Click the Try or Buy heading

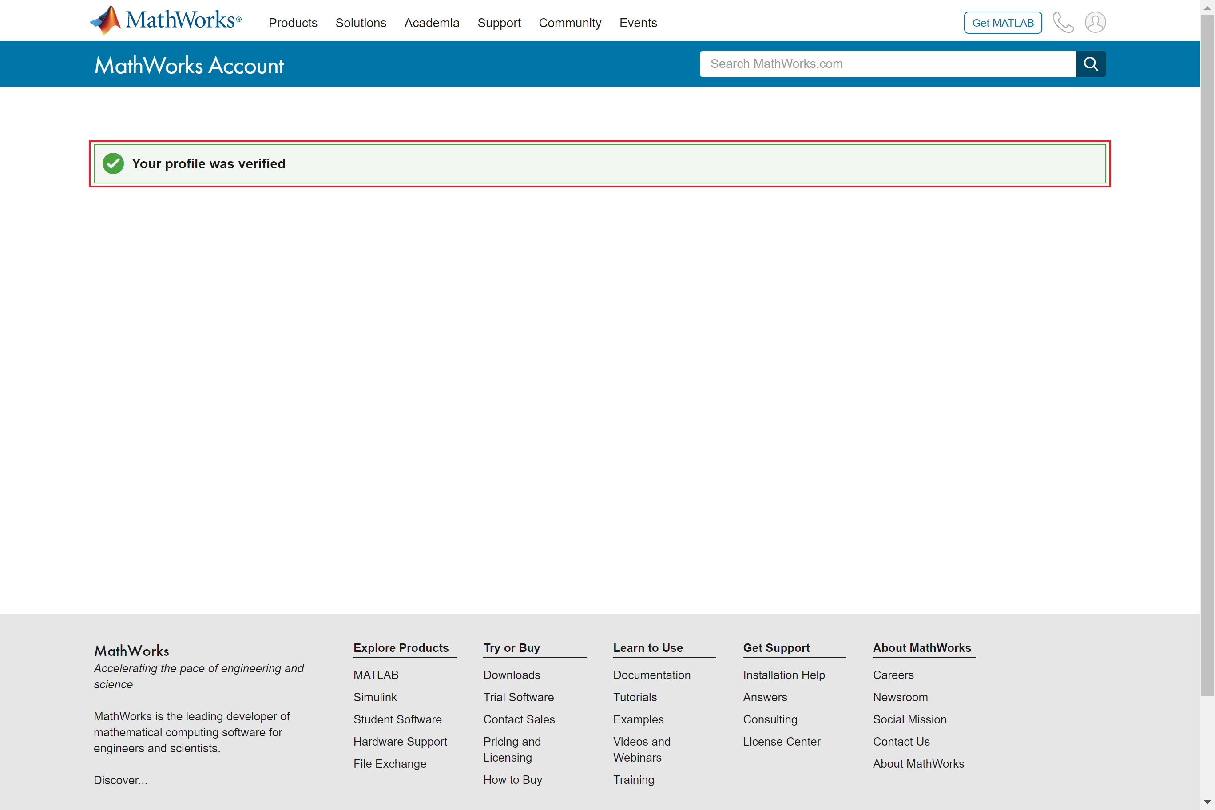(x=512, y=648)
